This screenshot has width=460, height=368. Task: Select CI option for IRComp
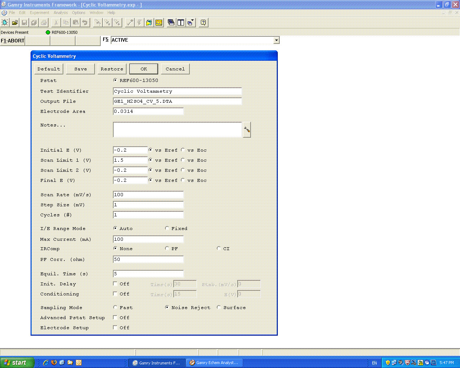(219, 248)
